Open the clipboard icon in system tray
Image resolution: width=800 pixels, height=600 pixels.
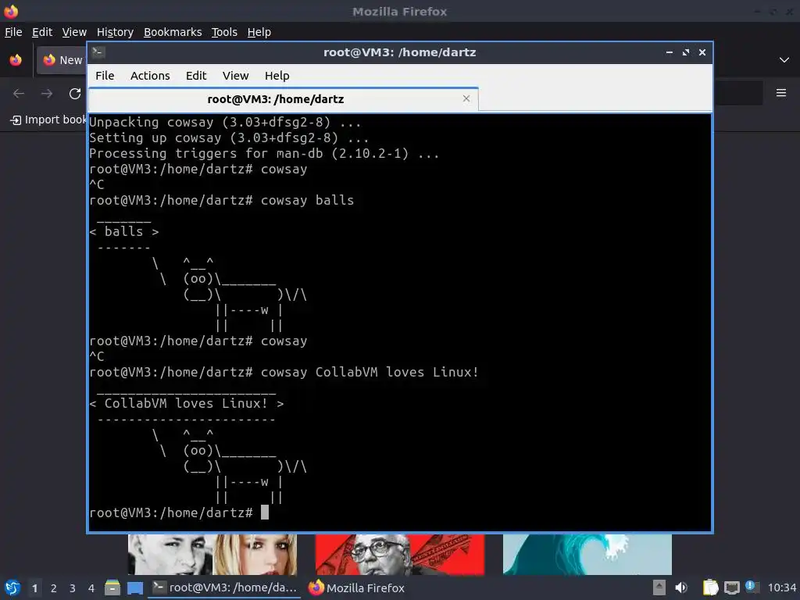point(710,587)
